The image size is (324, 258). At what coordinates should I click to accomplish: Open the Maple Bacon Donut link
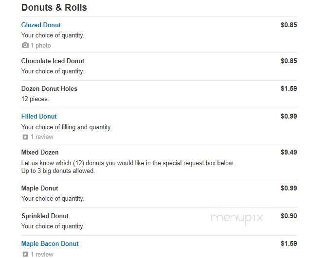point(50,243)
